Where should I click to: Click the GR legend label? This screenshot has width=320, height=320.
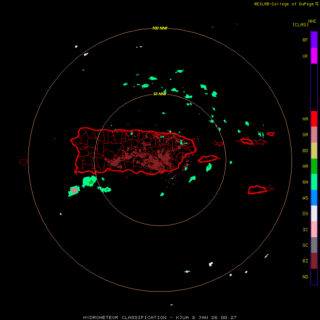point(305,135)
